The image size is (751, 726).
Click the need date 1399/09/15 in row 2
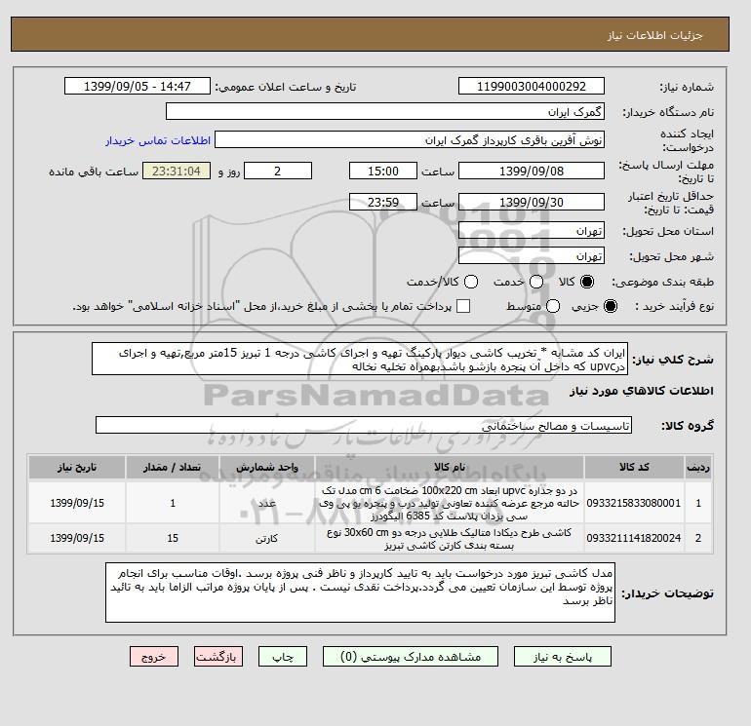click(x=77, y=538)
